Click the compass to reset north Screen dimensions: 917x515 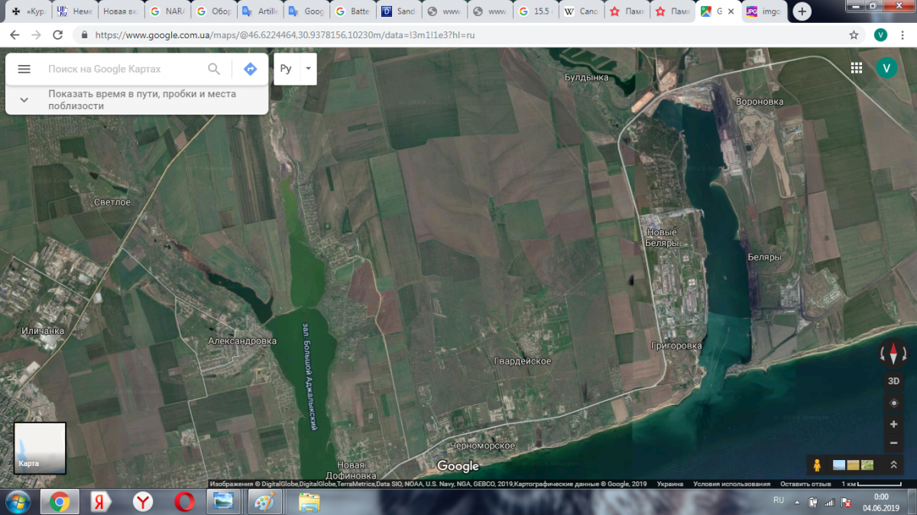(x=893, y=353)
